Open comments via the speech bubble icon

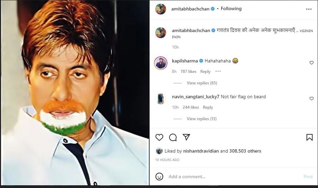pyautogui.click(x=173, y=137)
